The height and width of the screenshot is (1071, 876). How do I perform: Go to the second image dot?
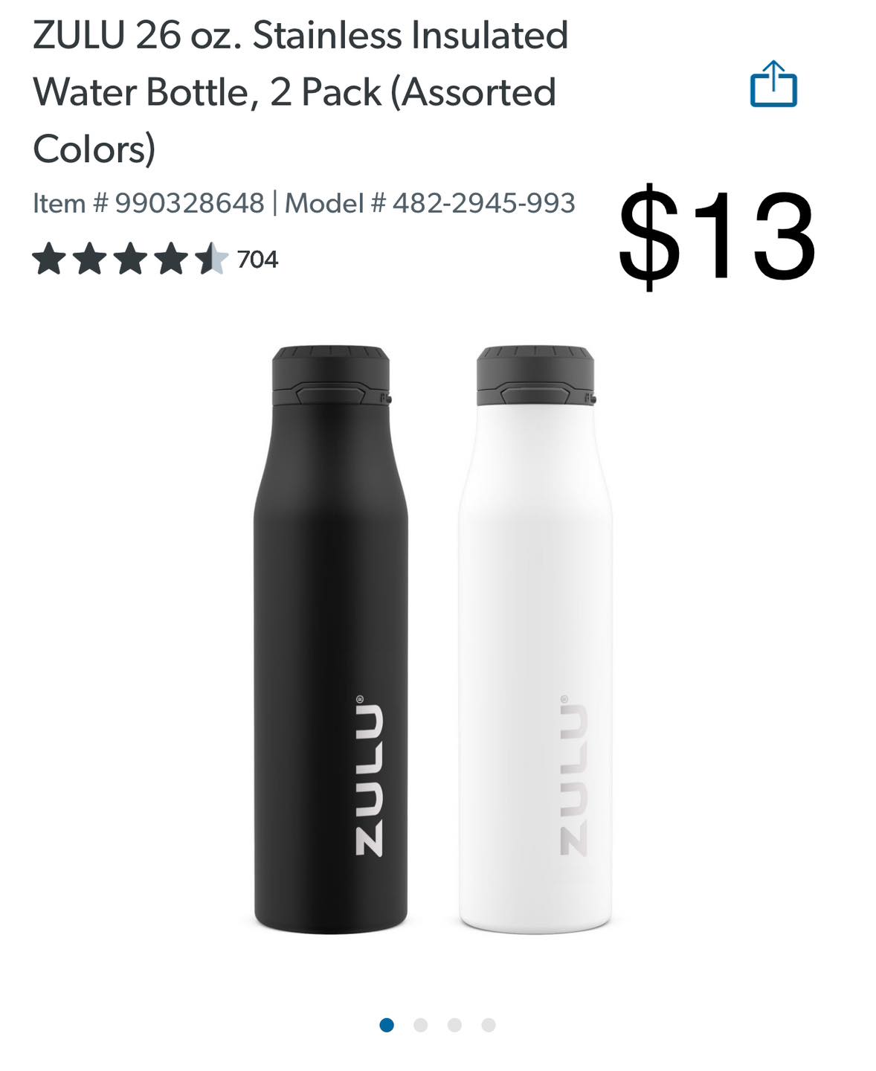click(x=421, y=1025)
